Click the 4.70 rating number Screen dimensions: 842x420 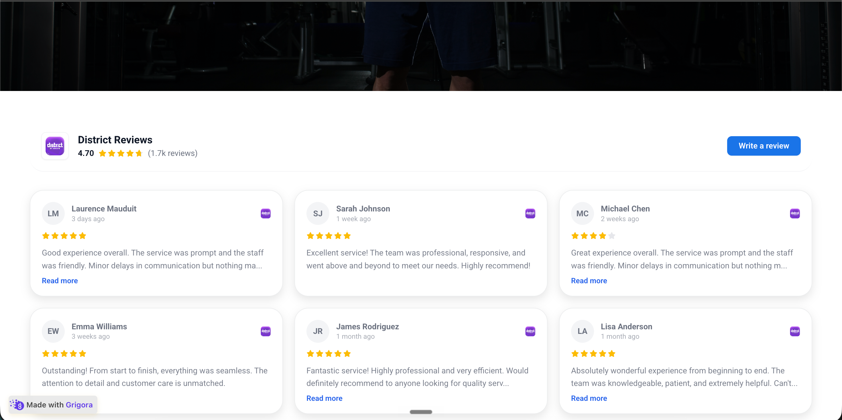click(86, 153)
